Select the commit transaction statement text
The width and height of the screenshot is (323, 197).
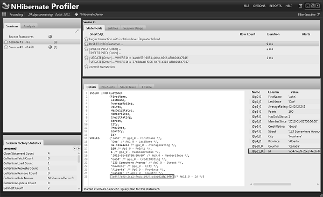click(102, 67)
